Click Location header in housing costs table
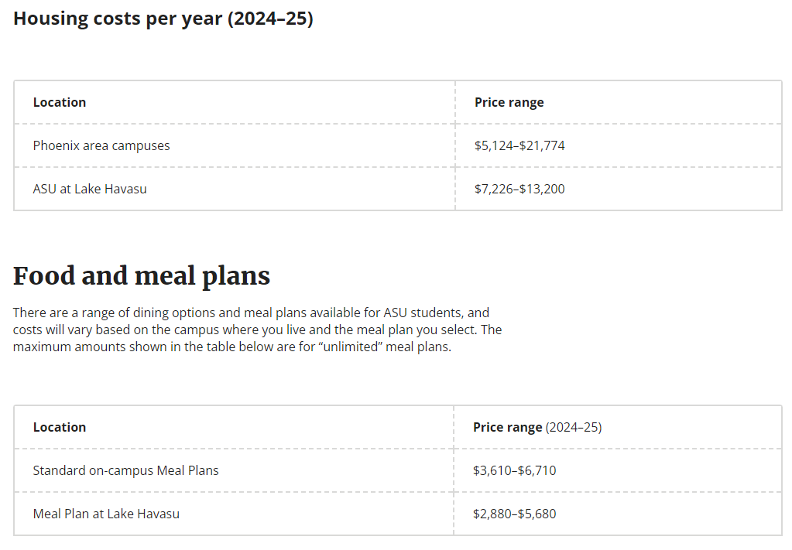Viewport: 792px width, 550px height. 60,102
